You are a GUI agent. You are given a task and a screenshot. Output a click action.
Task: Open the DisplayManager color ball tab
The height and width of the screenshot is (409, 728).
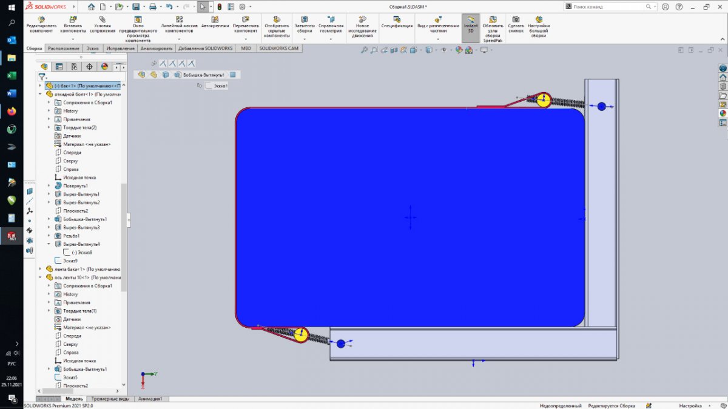tap(104, 67)
